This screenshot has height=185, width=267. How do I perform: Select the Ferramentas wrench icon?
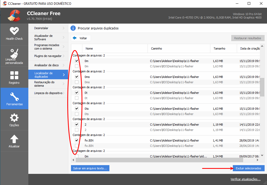point(14,96)
